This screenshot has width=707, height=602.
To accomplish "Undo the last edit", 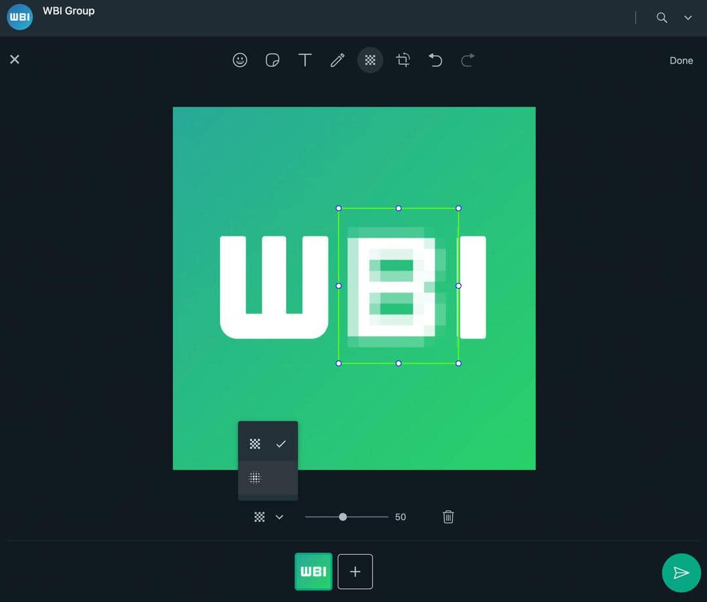I will 435,60.
